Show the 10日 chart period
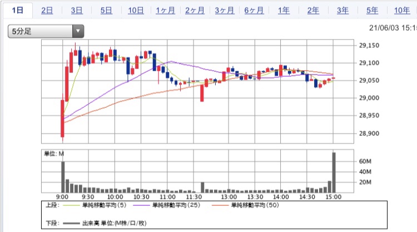 click(136, 11)
